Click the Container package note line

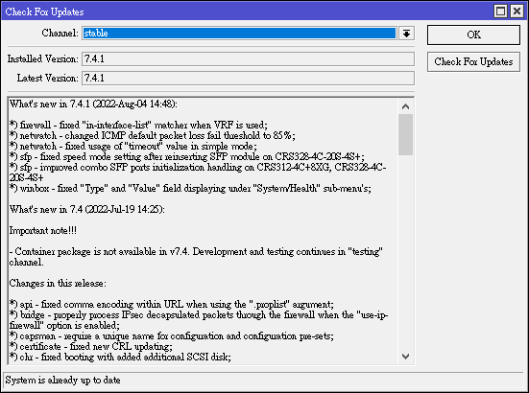coord(196,257)
